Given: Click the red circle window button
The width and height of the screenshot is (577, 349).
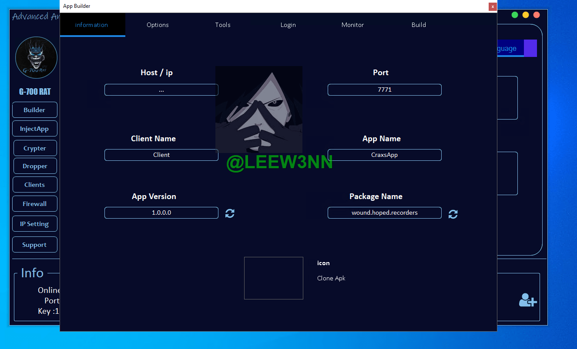Looking at the screenshot, I should click(x=537, y=15).
